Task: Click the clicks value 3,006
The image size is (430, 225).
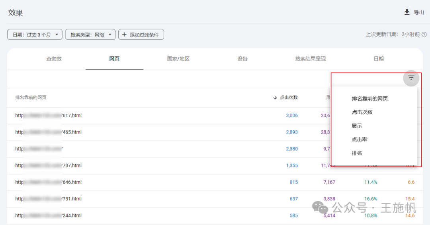Action: tap(292, 116)
